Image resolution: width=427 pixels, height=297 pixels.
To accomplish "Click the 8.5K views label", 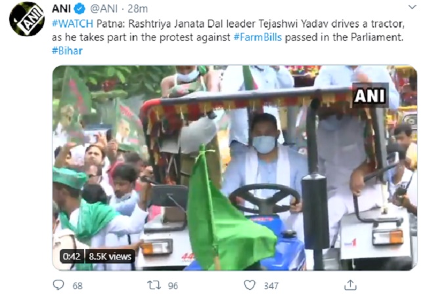I will (110, 256).
